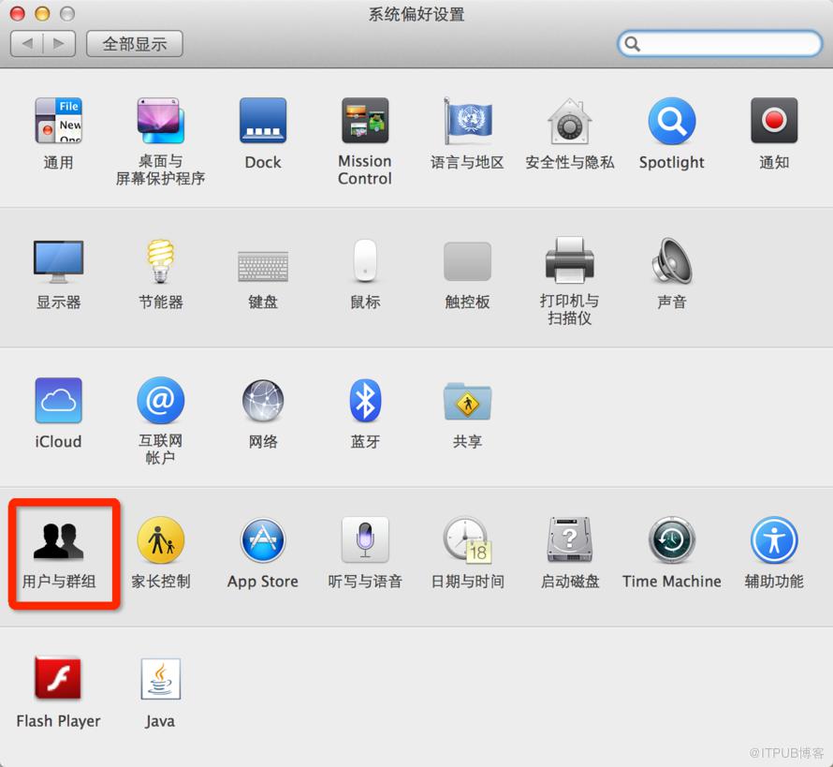Viewport: 833px width, 767px height.
Task: Click the magnifier icon in search field
Action: point(632,44)
